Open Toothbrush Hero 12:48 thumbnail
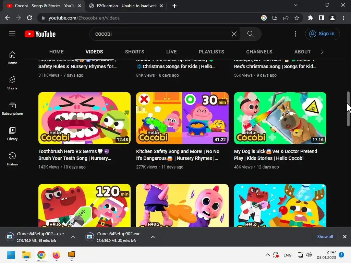 84,118
